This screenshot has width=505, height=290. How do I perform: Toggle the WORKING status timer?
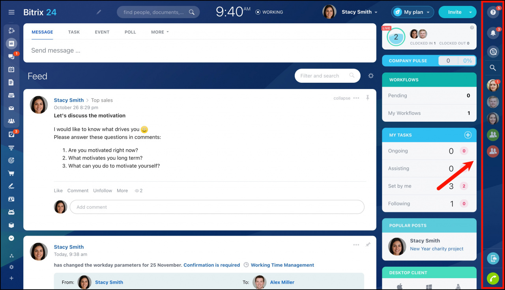tap(269, 12)
